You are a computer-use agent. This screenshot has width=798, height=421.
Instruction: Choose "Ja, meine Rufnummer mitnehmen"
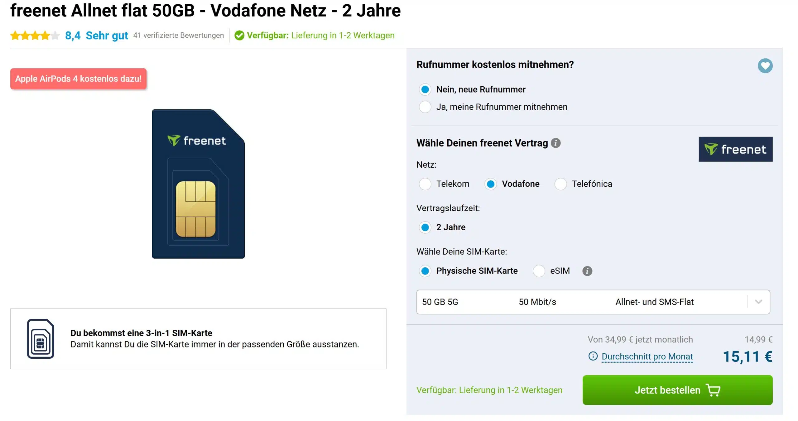425,107
